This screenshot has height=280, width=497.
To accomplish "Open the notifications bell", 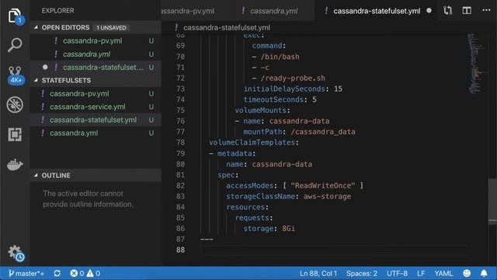I will click(x=484, y=273).
